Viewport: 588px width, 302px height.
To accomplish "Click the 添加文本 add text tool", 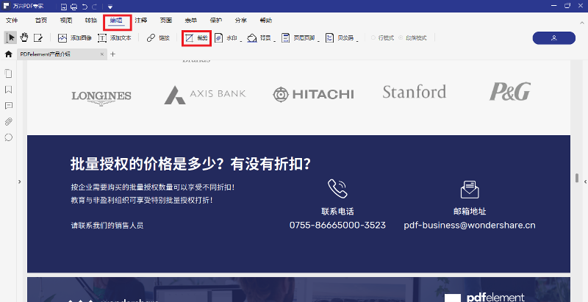I will click(115, 38).
